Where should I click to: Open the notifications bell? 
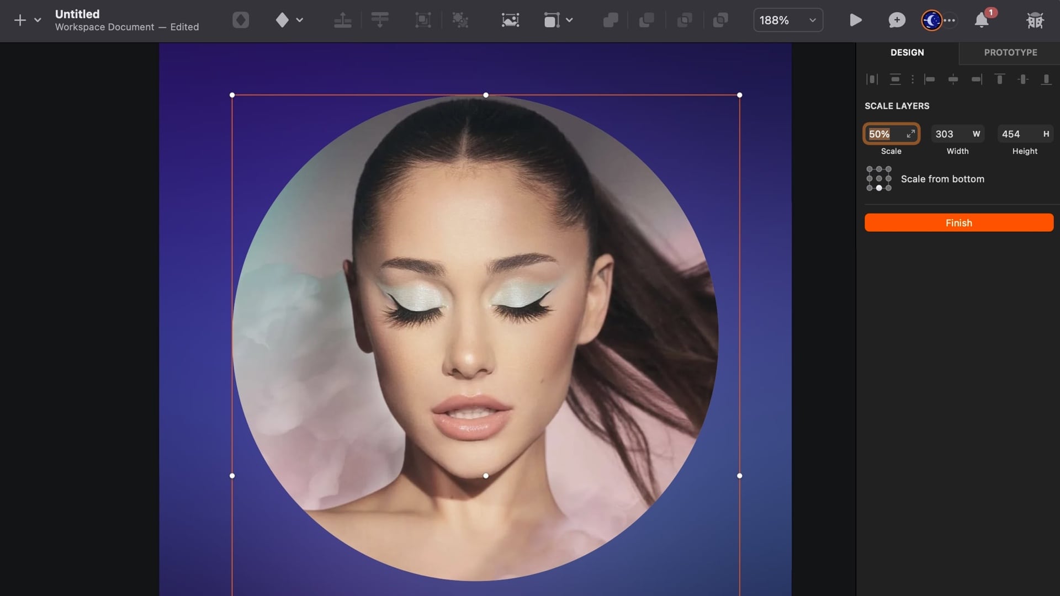[x=982, y=20]
